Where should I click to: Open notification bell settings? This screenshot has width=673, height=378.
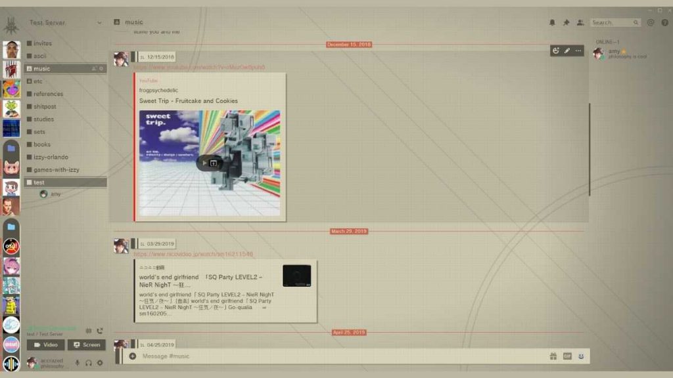552,23
